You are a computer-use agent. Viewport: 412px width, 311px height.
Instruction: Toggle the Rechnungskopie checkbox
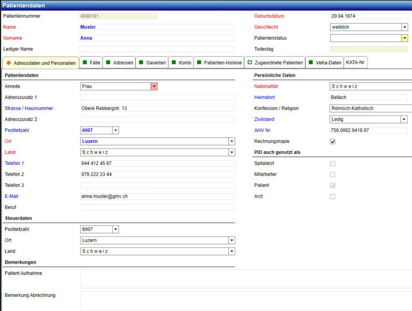pos(333,142)
